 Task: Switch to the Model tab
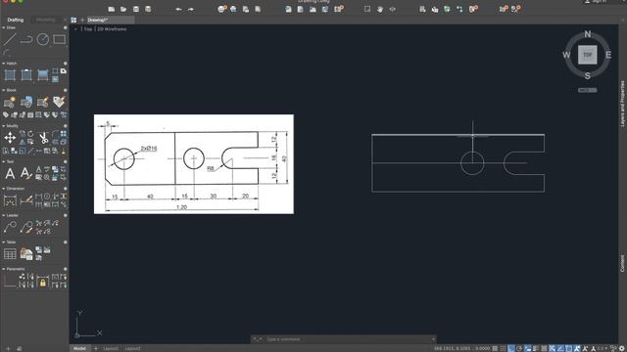click(79, 348)
